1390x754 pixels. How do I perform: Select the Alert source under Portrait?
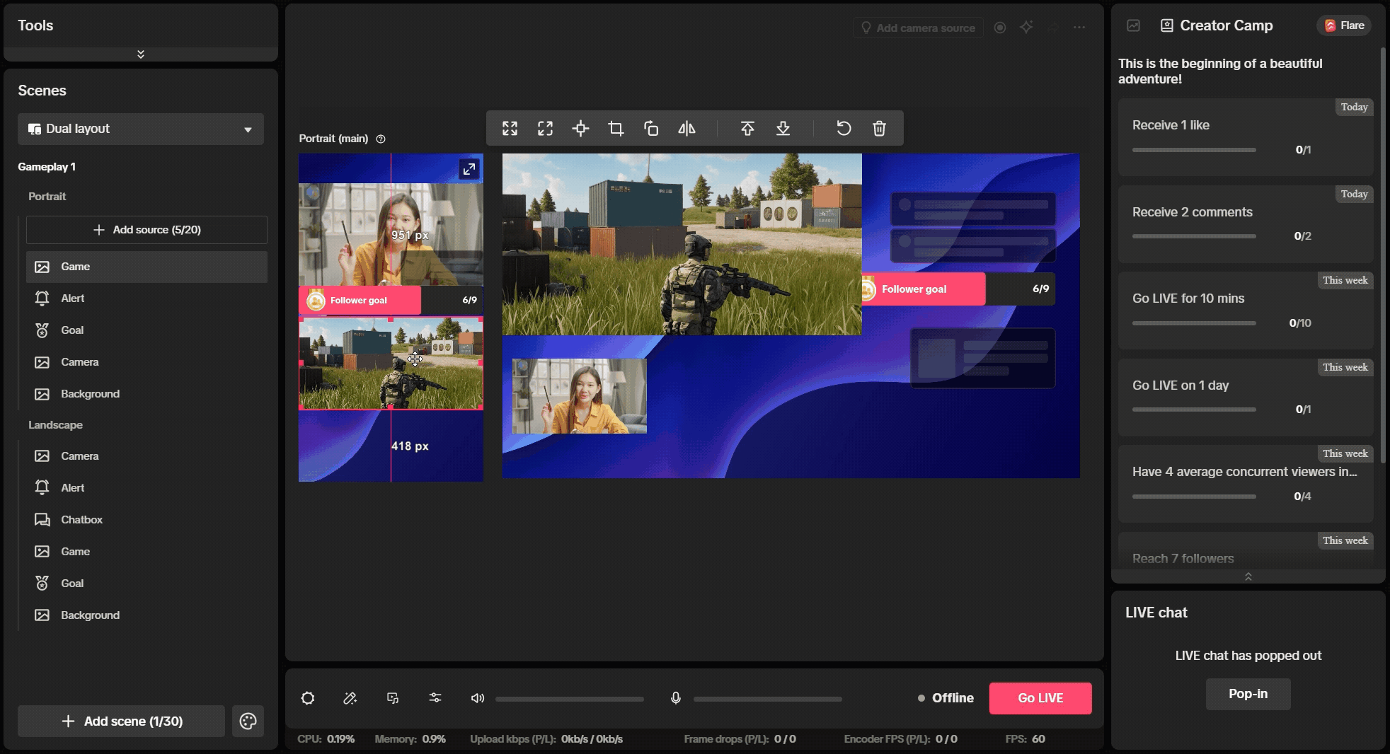click(x=72, y=298)
